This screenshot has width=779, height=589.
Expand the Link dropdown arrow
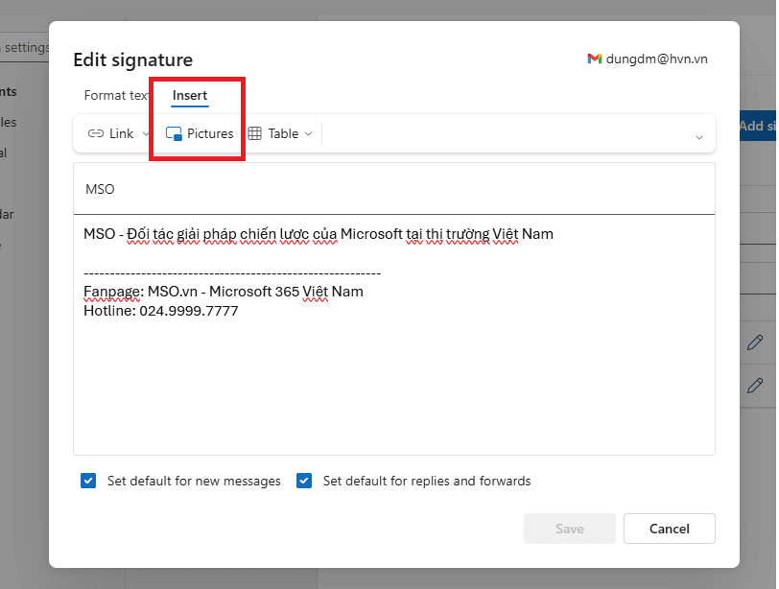click(146, 133)
